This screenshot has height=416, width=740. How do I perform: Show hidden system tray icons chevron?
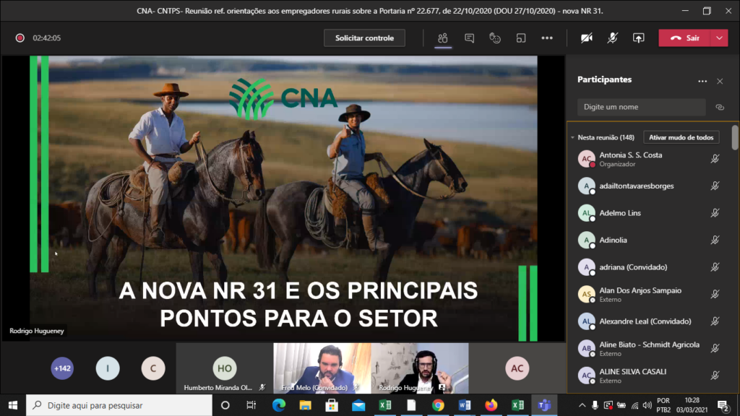click(582, 405)
